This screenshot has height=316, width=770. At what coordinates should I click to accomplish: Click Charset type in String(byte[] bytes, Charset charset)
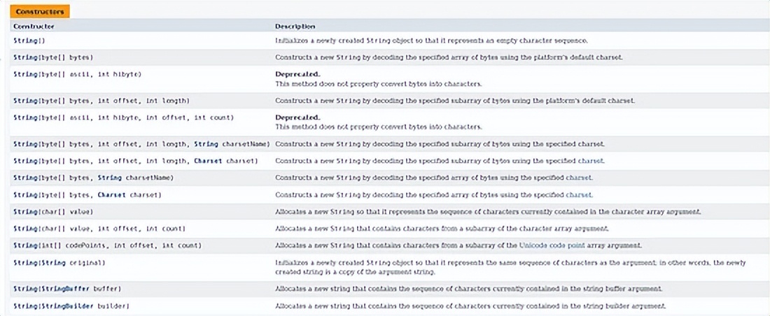pyautogui.click(x=111, y=195)
